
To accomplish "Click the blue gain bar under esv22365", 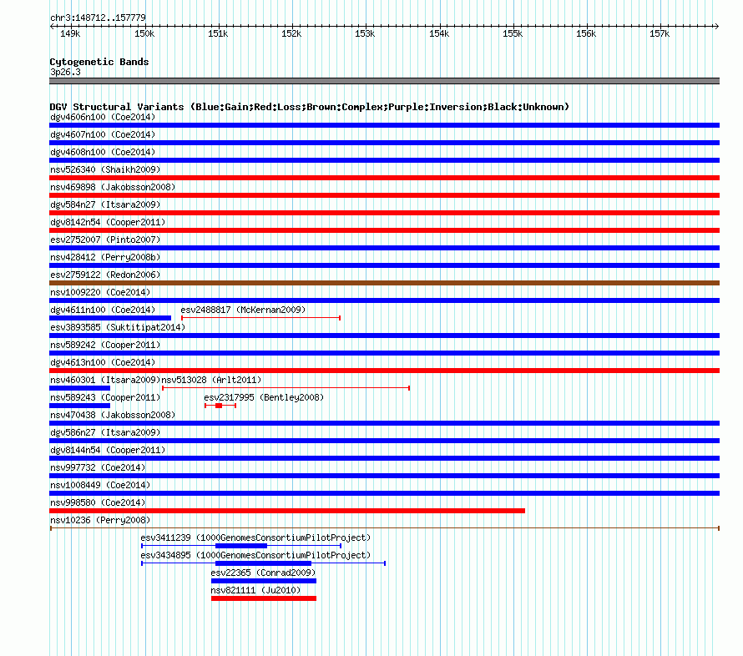I will click(x=264, y=581).
